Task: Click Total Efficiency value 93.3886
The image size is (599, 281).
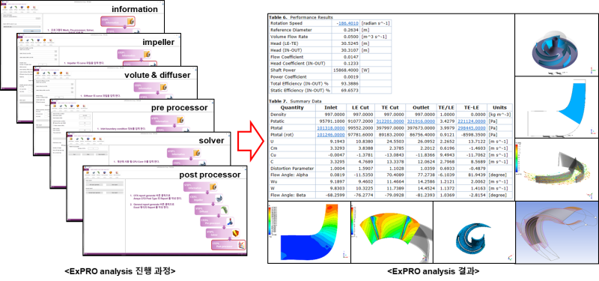Action: (x=349, y=84)
